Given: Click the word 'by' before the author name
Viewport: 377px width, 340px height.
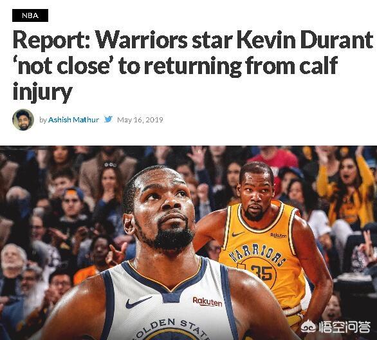Looking at the screenshot, I should coord(43,120).
